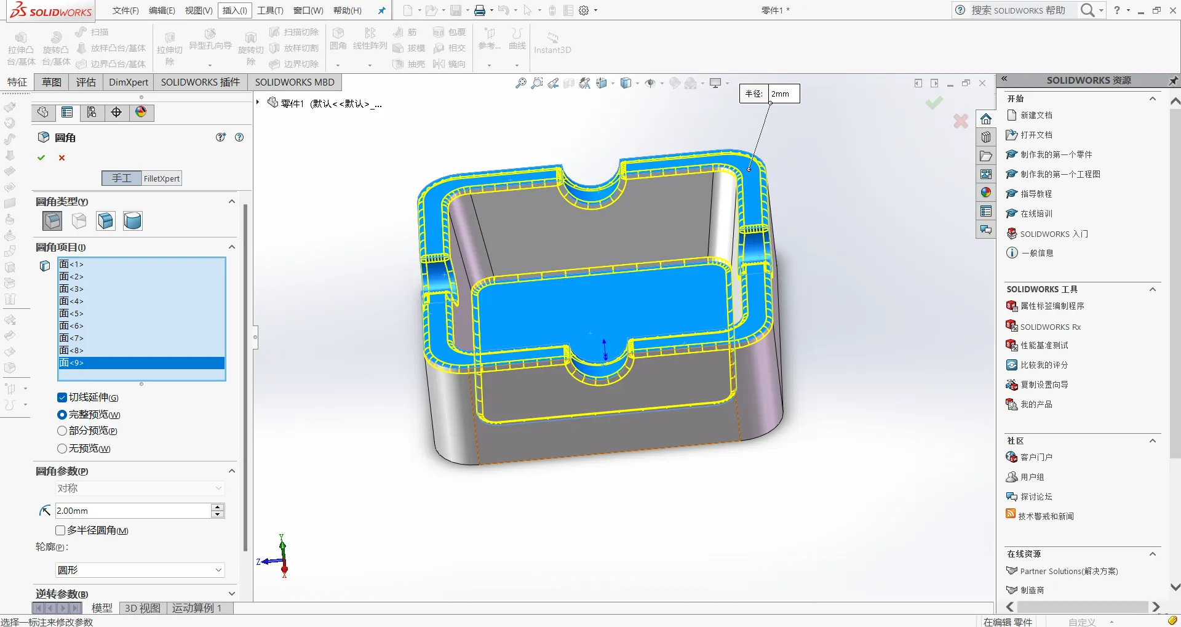This screenshot has width=1181, height=627.
Task: Click the Print icon in the top toolbar
Action: click(x=480, y=10)
